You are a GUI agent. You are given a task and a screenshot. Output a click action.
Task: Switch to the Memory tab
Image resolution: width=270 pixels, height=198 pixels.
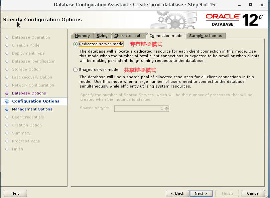pos(82,36)
